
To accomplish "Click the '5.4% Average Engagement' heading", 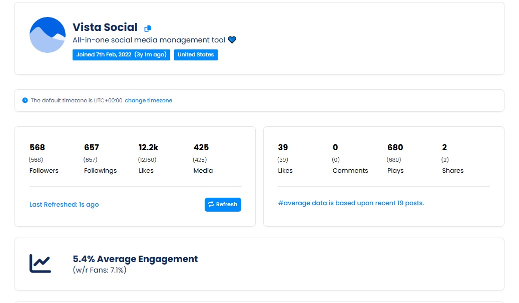I will pyautogui.click(x=135, y=259).
